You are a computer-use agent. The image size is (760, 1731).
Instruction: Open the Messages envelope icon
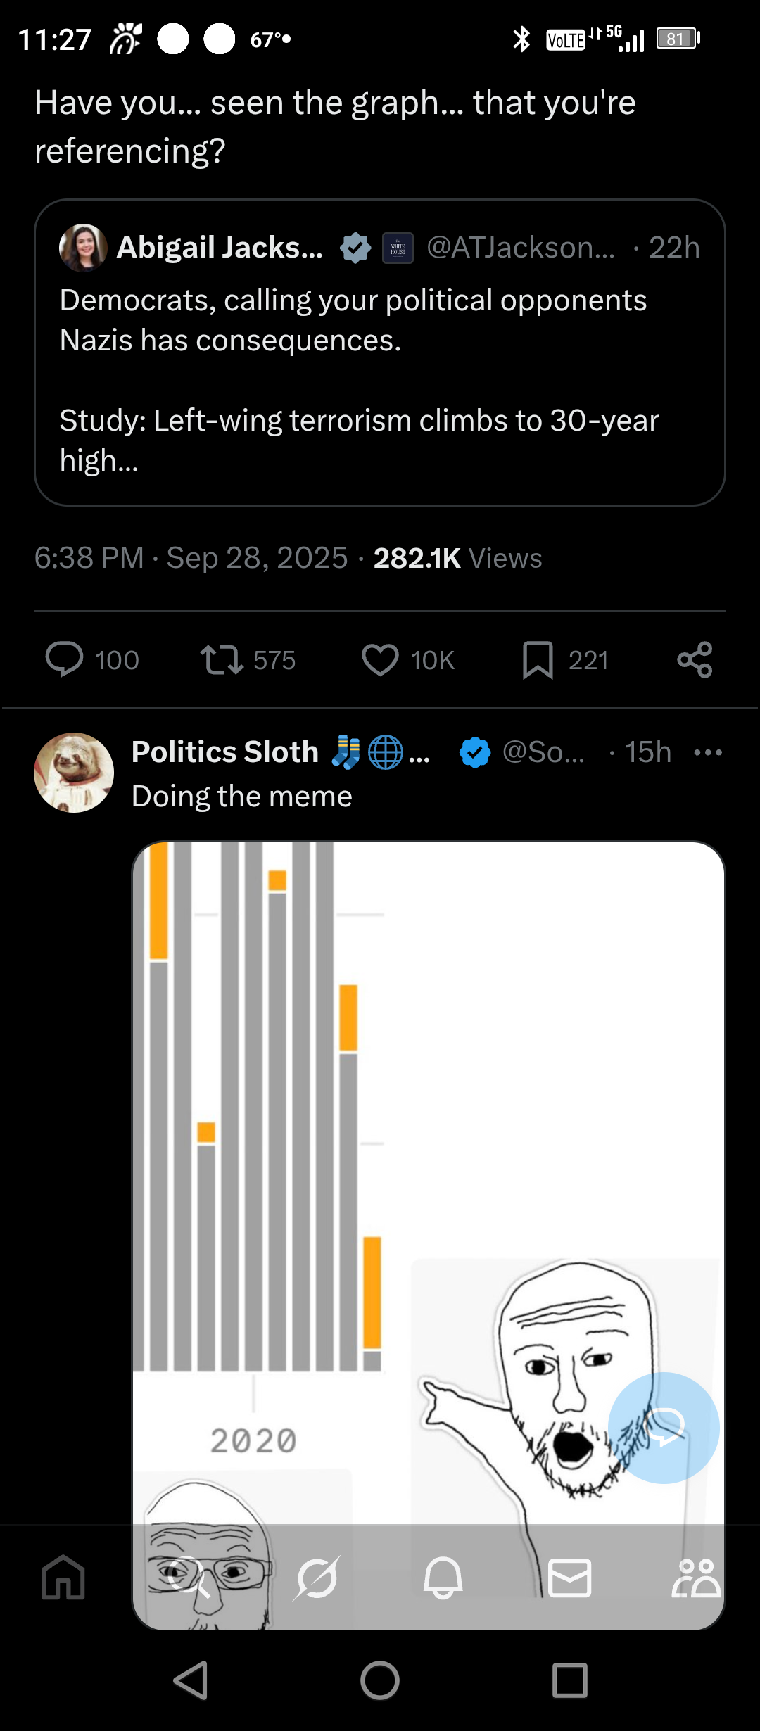tap(569, 1578)
